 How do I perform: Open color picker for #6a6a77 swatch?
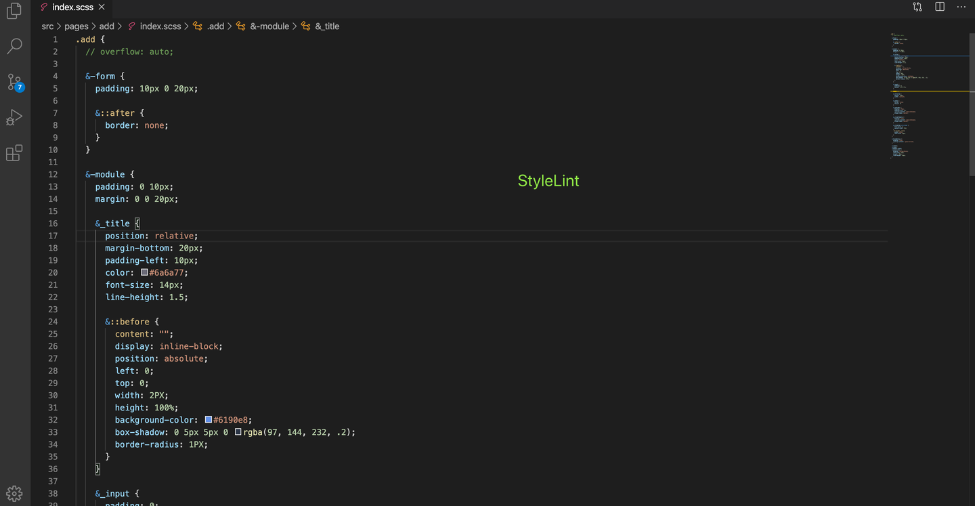[144, 272]
